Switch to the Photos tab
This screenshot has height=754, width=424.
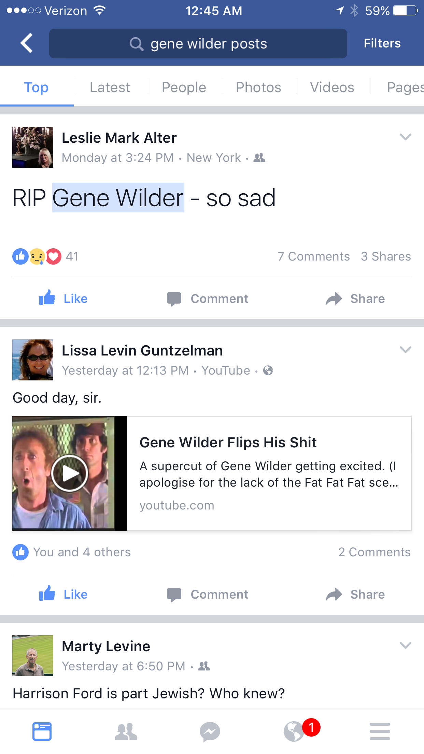(258, 87)
